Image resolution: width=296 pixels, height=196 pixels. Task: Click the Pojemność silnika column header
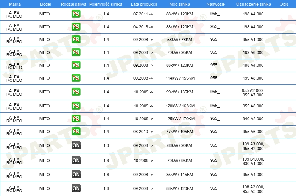(106, 4)
